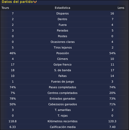Select the Cabezazos ganados row

(x=63, y=104)
